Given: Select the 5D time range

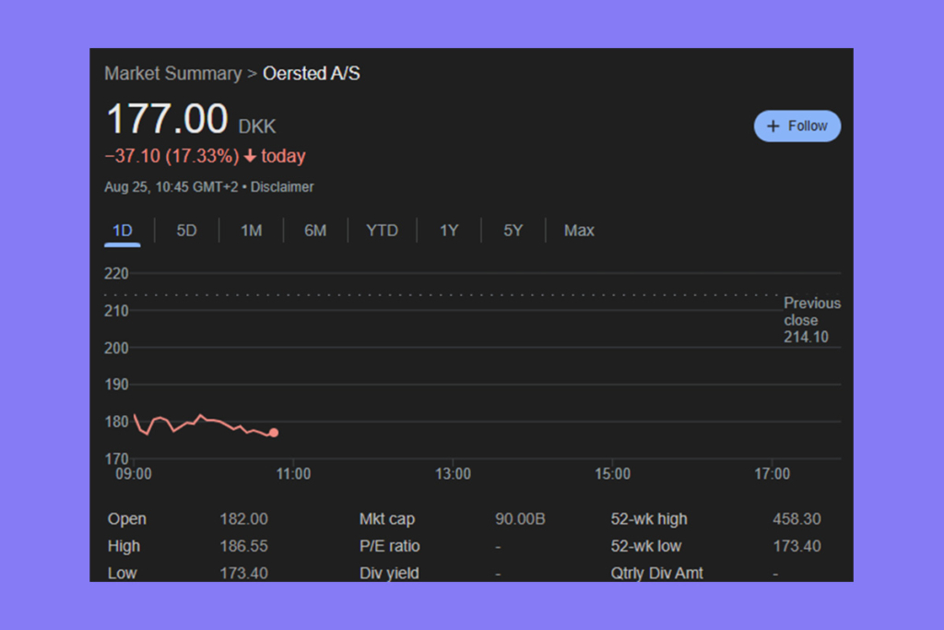Looking at the screenshot, I should (185, 230).
